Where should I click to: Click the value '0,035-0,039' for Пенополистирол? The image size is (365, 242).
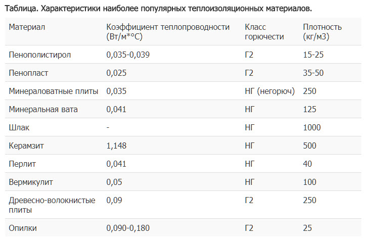tap(128, 55)
